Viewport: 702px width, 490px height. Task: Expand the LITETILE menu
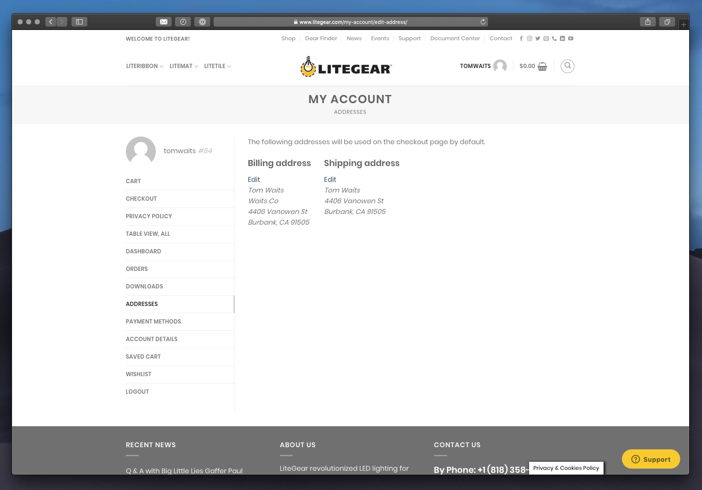(217, 66)
